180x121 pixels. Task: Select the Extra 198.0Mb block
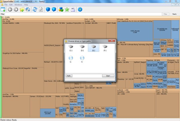[x=125, y=75]
